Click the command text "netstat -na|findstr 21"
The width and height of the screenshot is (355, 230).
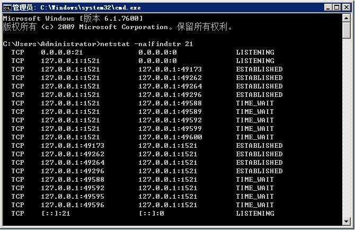[147, 43]
